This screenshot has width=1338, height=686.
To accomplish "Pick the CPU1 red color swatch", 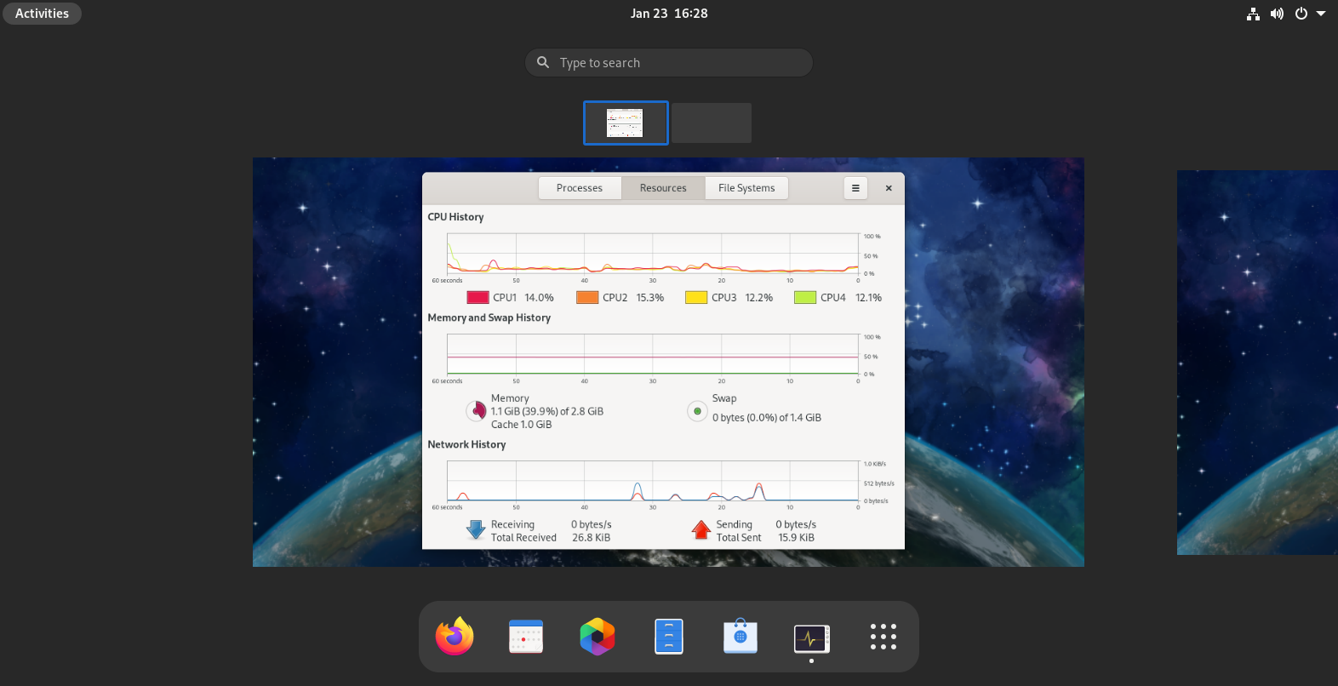I will pos(477,298).
